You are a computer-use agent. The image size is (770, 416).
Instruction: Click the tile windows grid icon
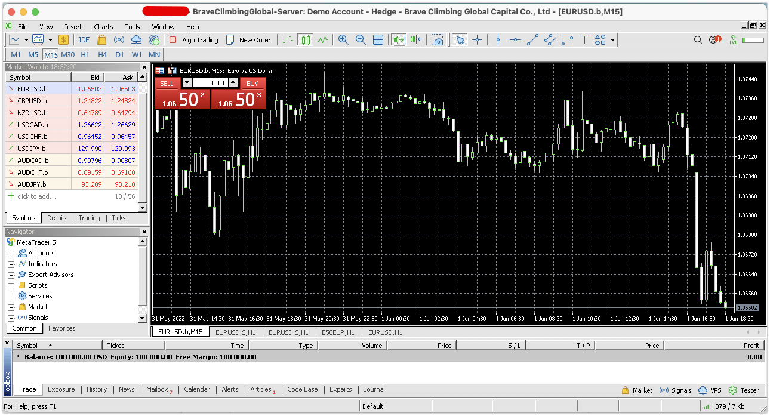tap(378, 40)
